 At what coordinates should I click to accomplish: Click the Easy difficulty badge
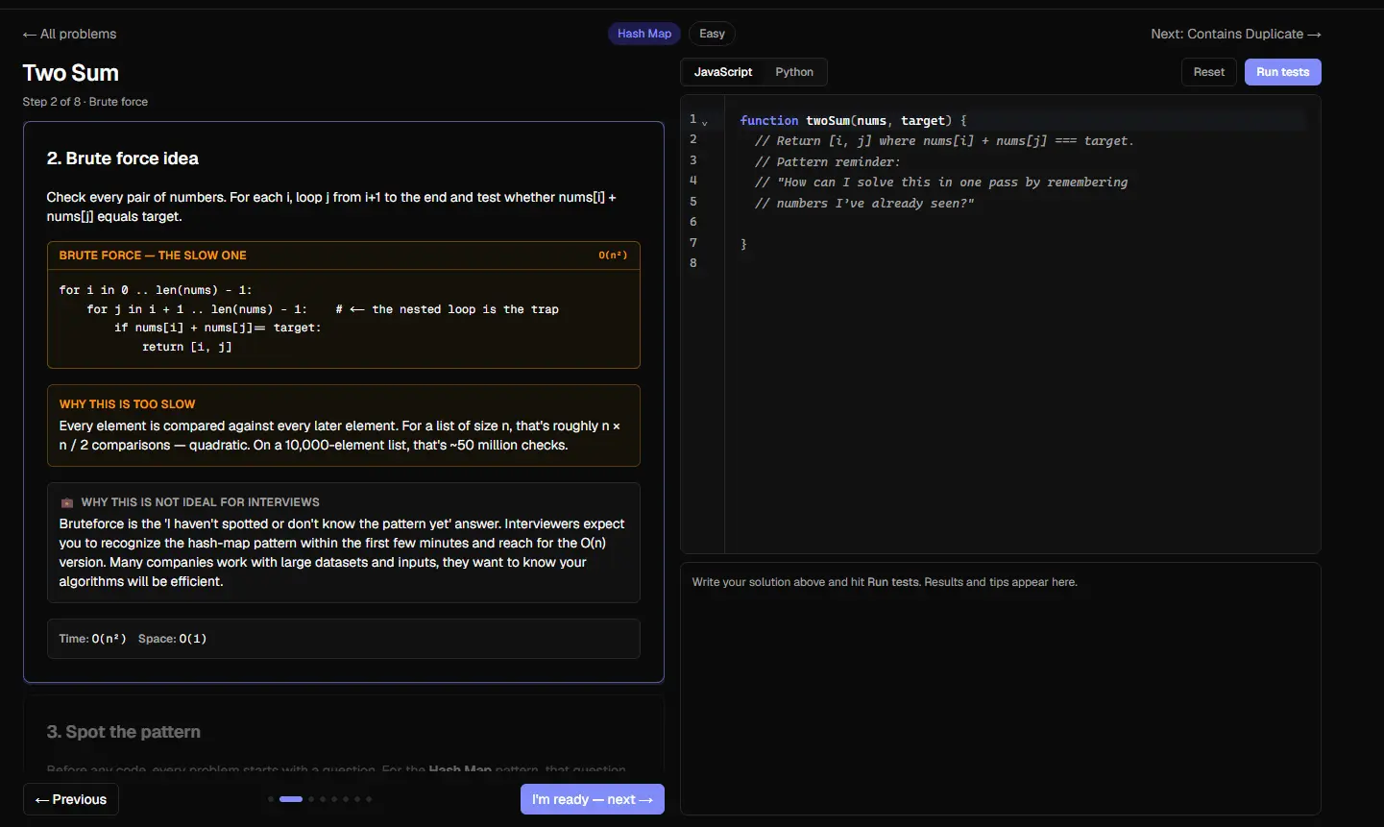(712, 34)
